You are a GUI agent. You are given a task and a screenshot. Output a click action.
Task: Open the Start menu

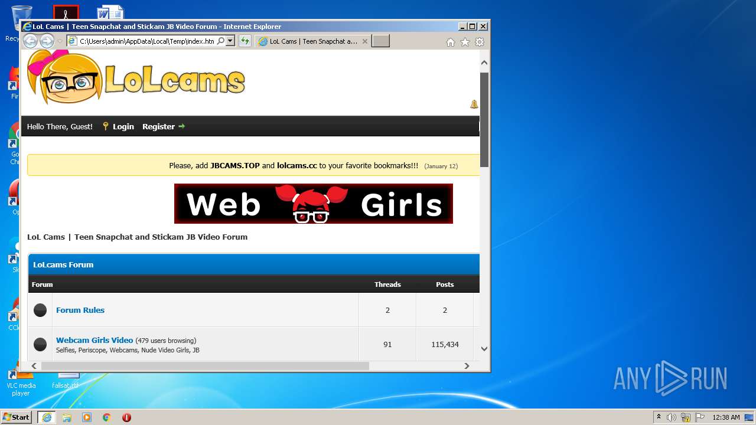pyautogui.click(x=16, y=417)
